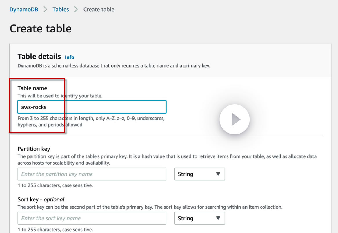Click the sort key name input field
338x233 pixels.
(x=92, y=218)
